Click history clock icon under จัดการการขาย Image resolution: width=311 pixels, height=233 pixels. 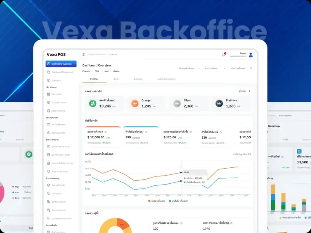tap(49, 147)
